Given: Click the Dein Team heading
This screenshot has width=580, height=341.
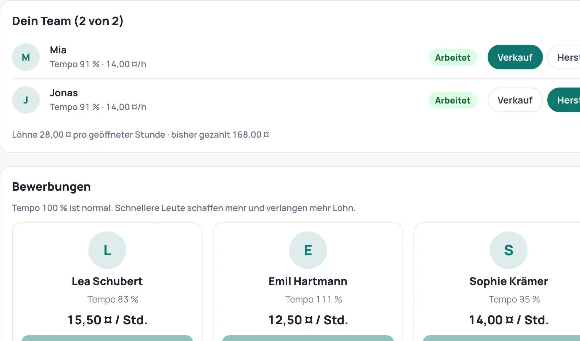Looking at the screenshot, I should [68, 21].
